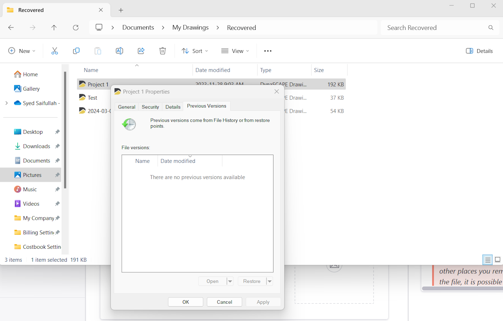Switch to large thumbnails view icon
Image resolution: width=503 pixels, height=321 pixels.
point(497,260)
